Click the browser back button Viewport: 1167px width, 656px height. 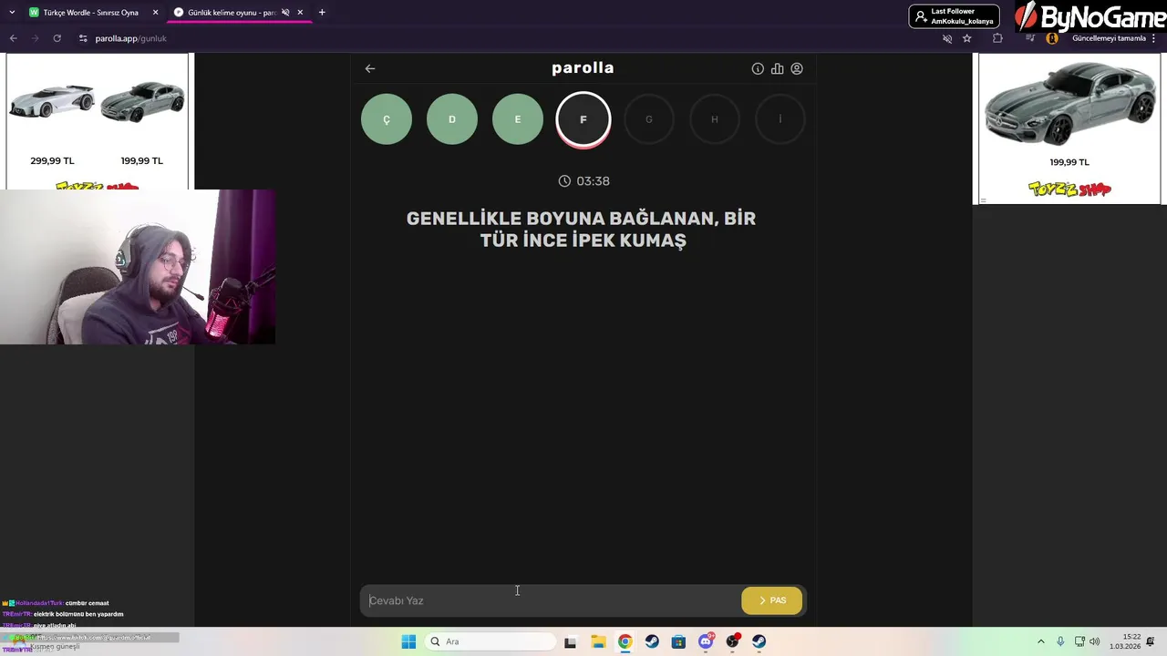tap(13, 38)
